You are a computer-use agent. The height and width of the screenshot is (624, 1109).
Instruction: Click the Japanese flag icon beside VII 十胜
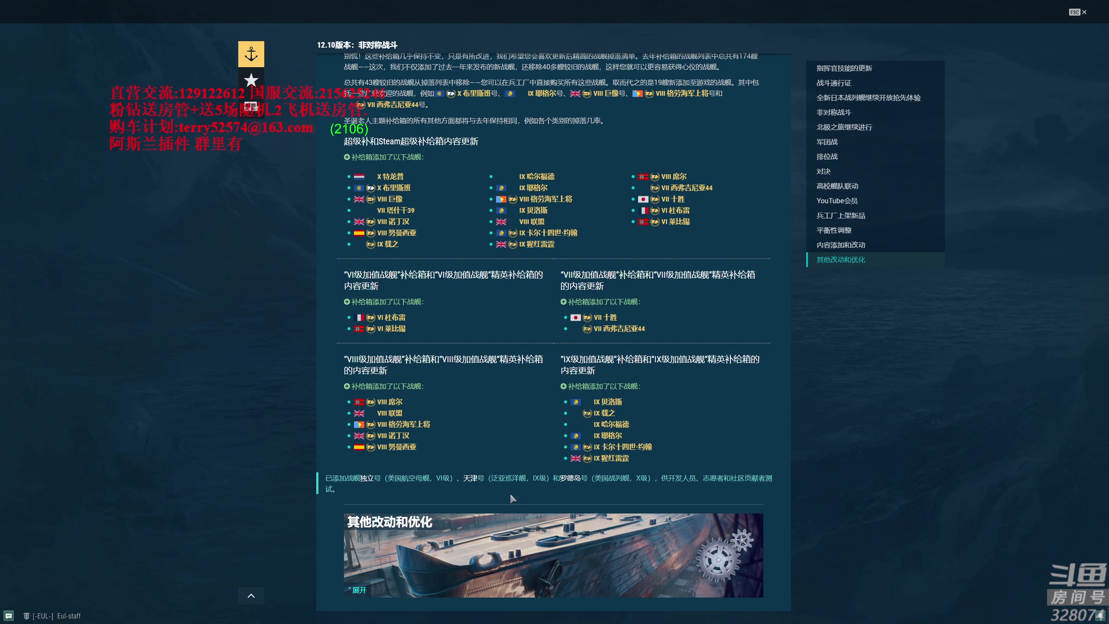[x=644, y=199]
